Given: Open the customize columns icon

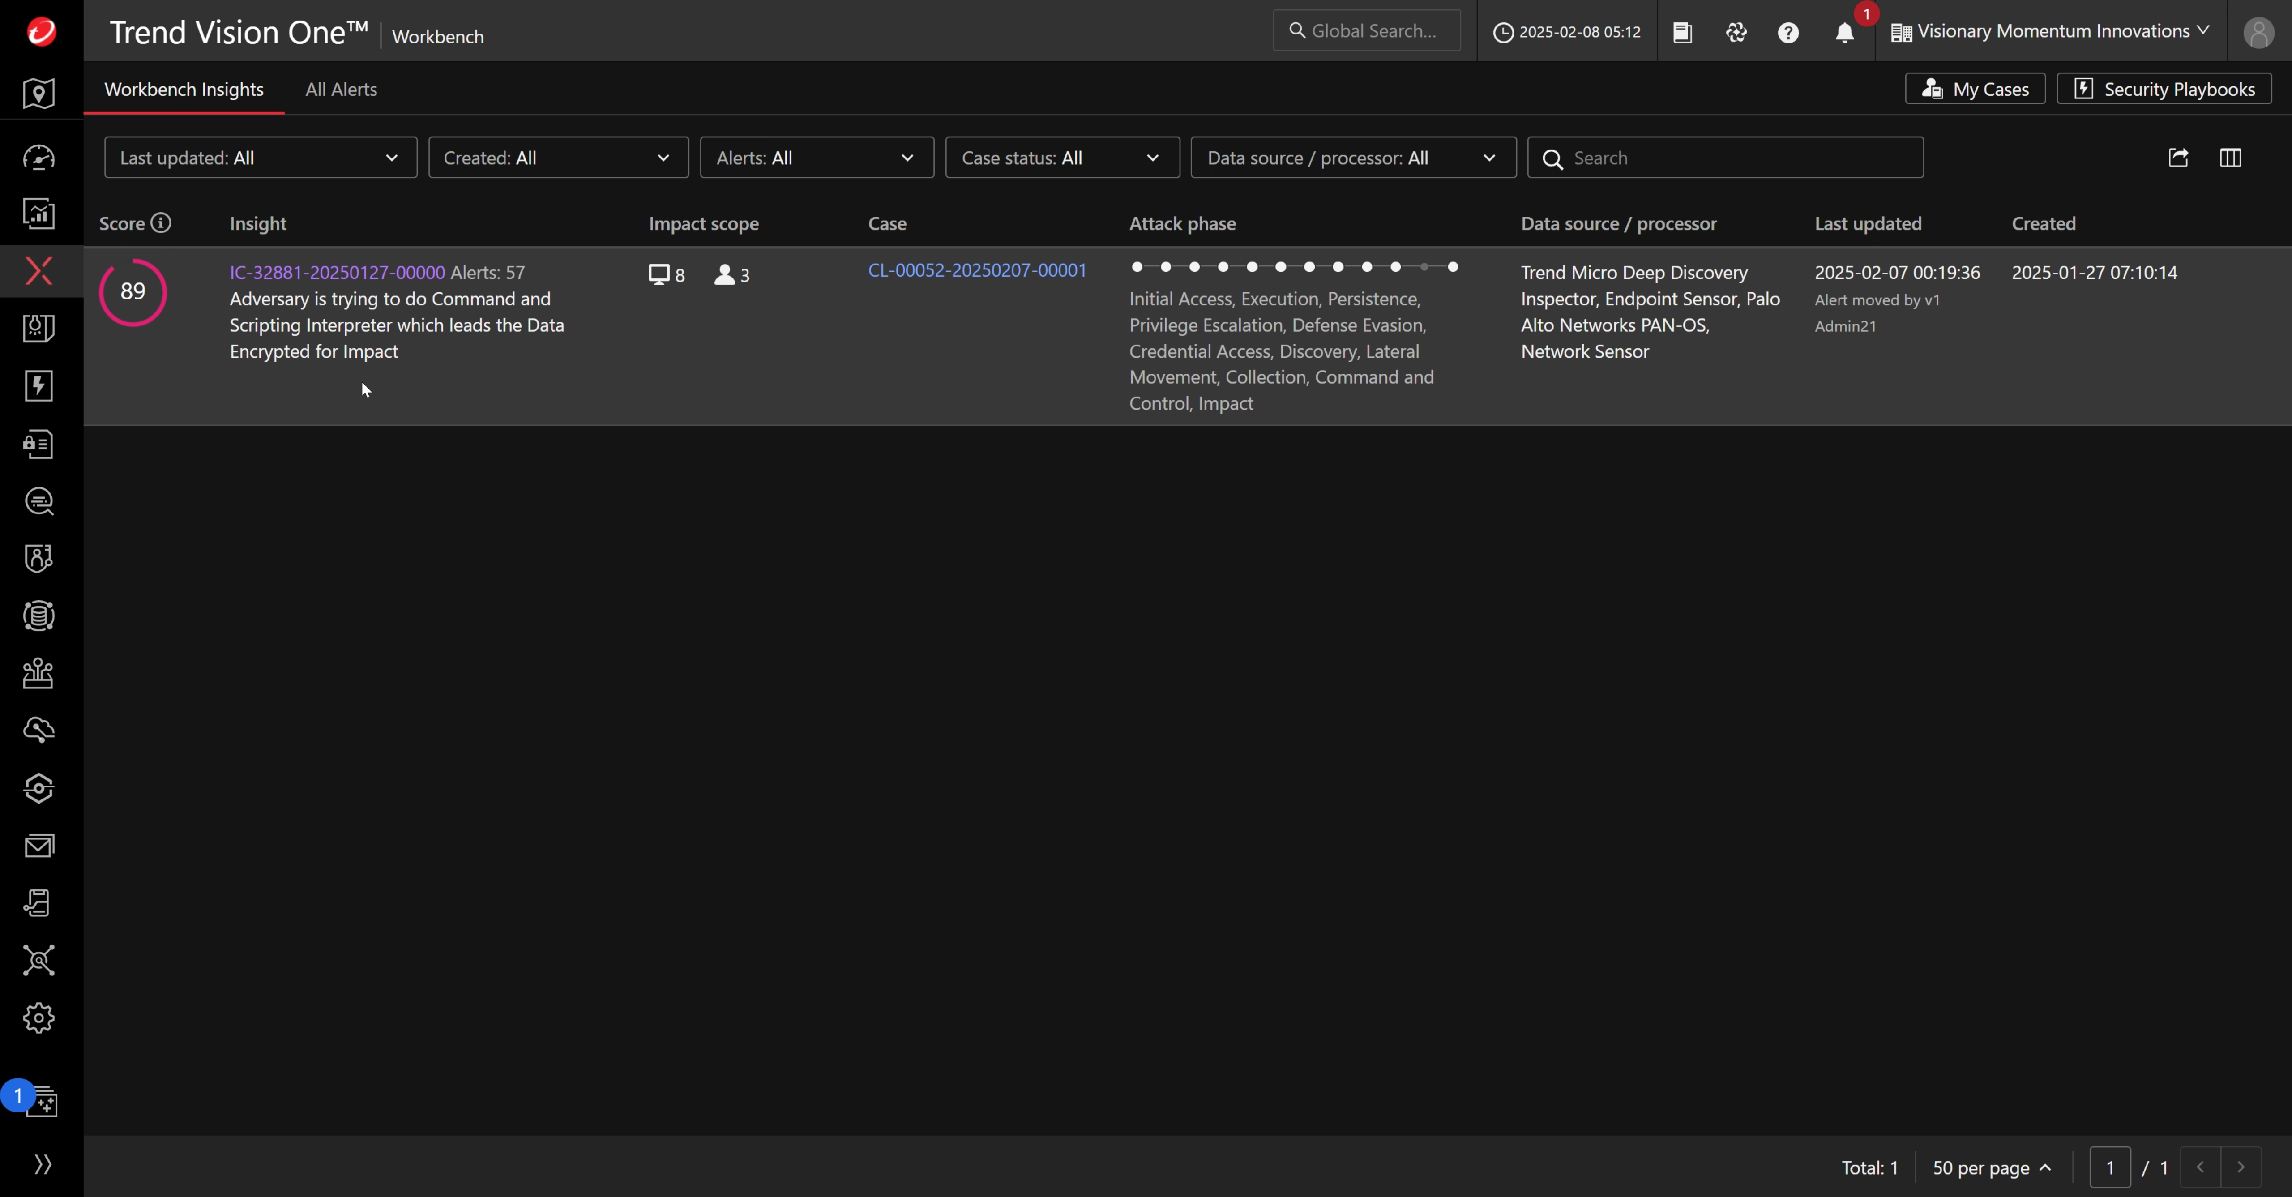Looking at the screenshot, I should (2231, 158).
